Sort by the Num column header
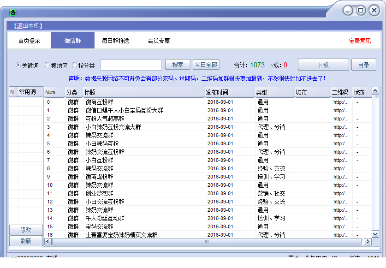386x268 pixels. (54, 92)
